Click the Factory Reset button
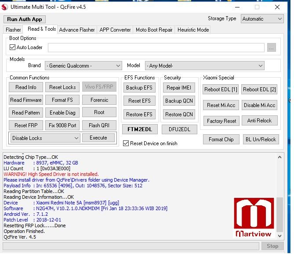 click(221, 121)
